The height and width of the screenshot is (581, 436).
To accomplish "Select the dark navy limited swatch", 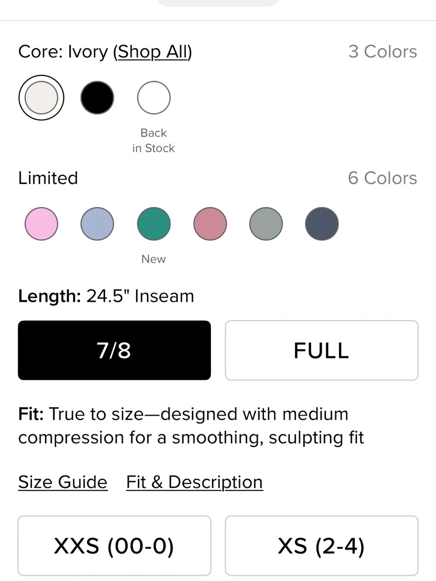I will point(322,224).
